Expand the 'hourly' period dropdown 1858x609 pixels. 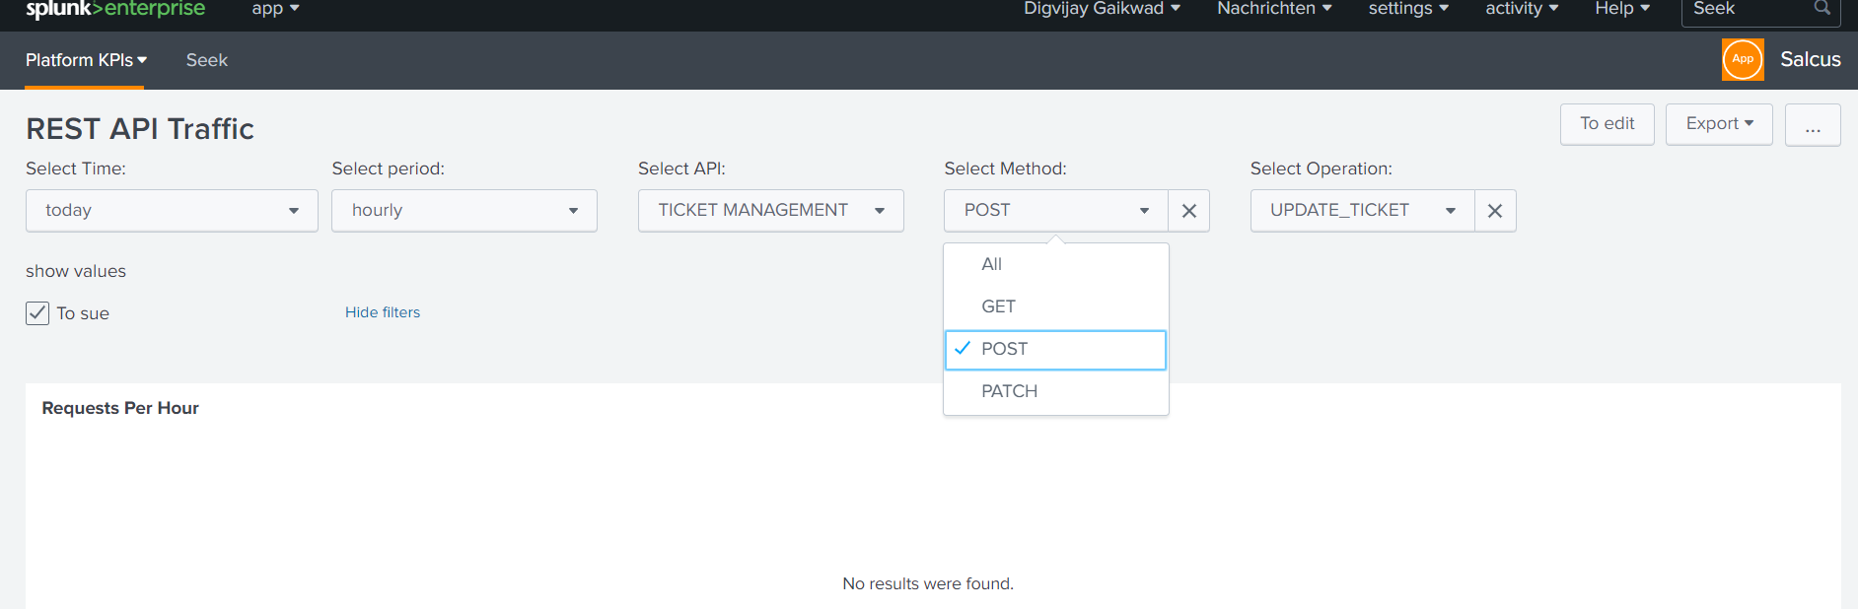[x=464, y=211]
